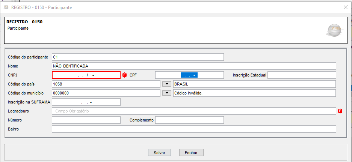Select the Inscrição na SUFRAMA field
Image resolution: width=352 pixels, height=162 pixels.
[x=86, y=102]
